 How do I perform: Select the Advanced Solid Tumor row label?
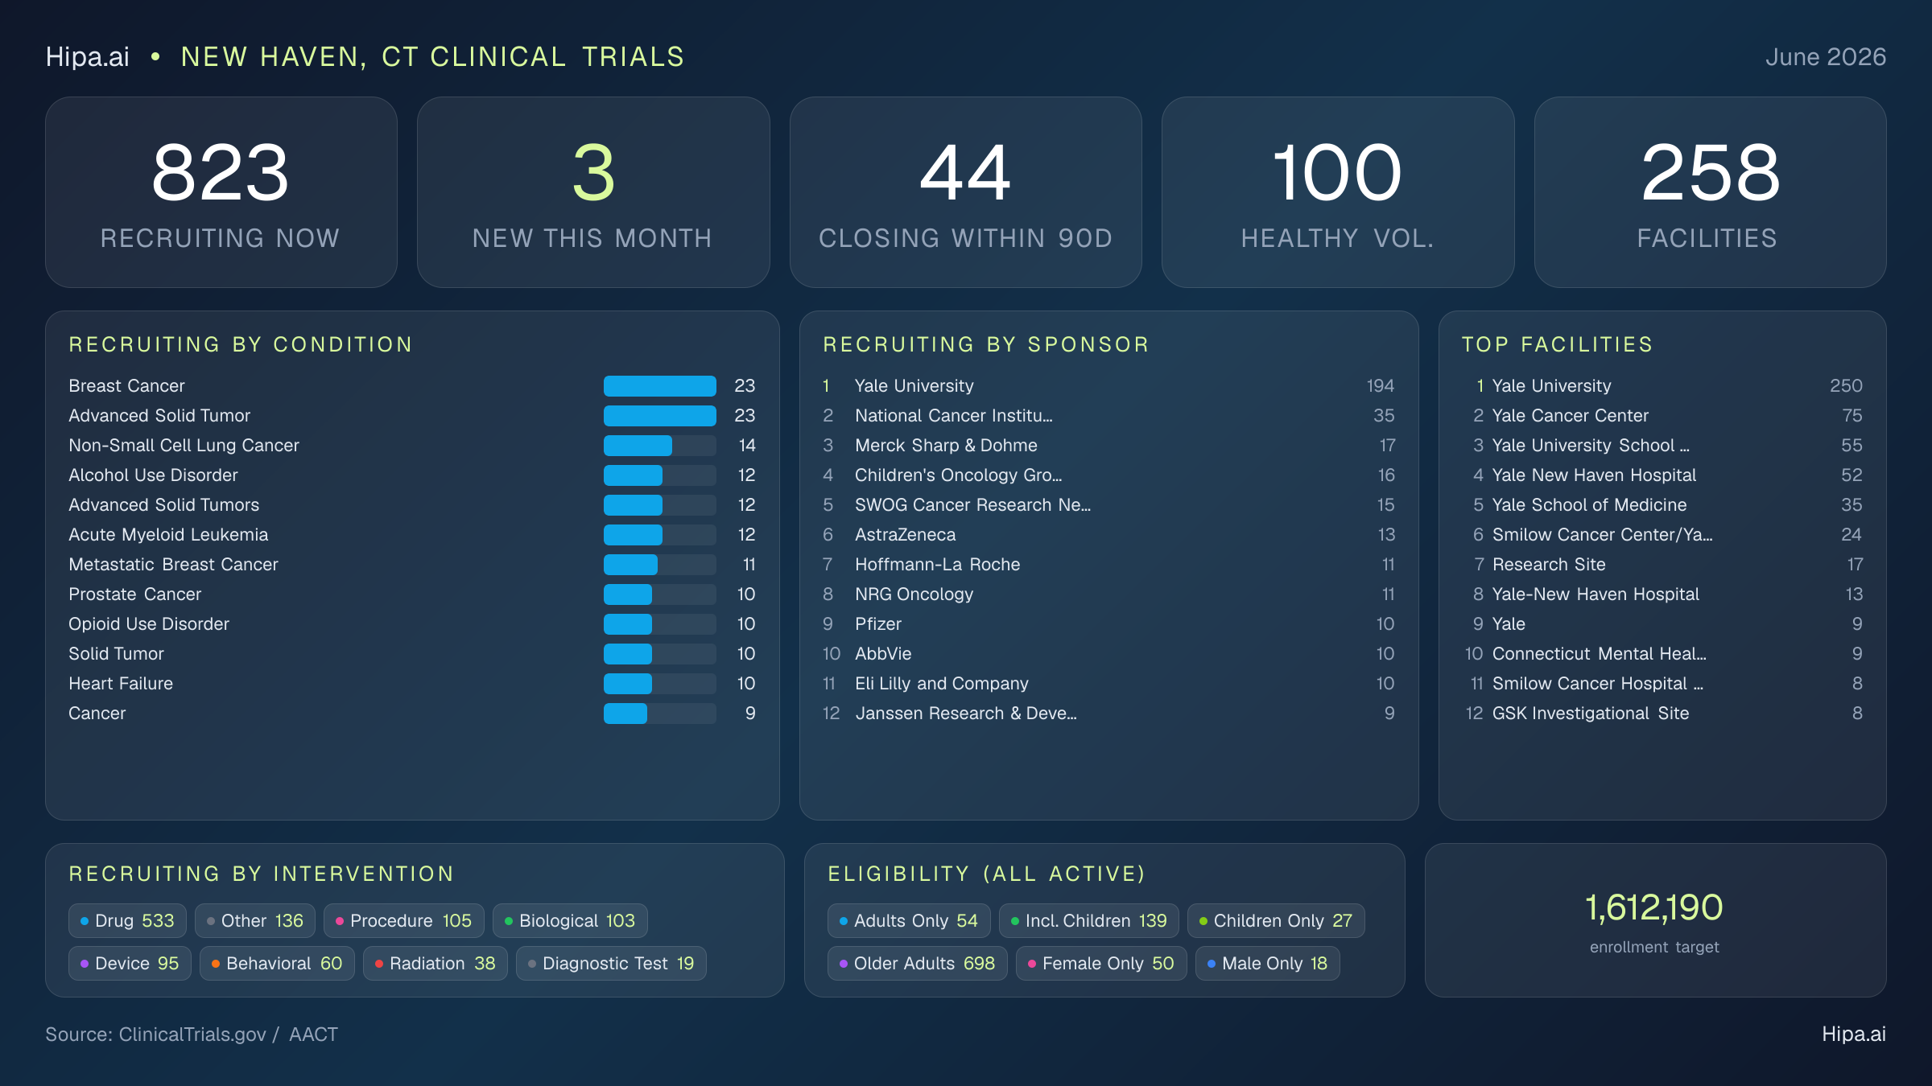click(x=159, y=416)
